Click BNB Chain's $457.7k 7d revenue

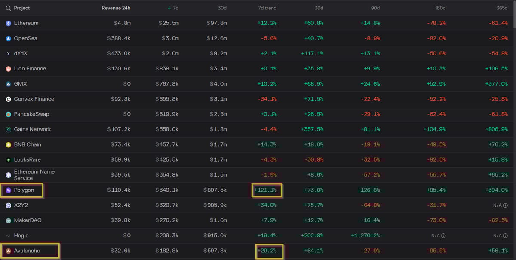tap(167, 144)
